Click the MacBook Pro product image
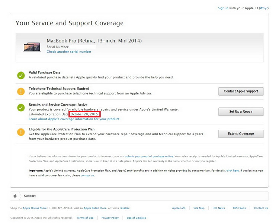The width and height of the screenshot is (279, 223). point(32,47)
